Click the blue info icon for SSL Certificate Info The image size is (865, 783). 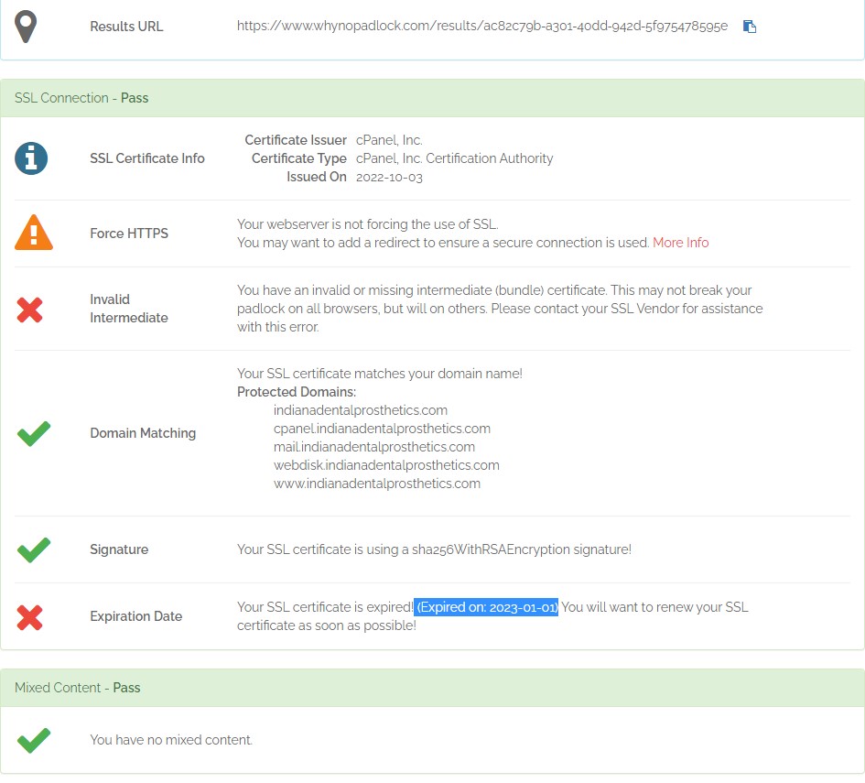point(31,158)
